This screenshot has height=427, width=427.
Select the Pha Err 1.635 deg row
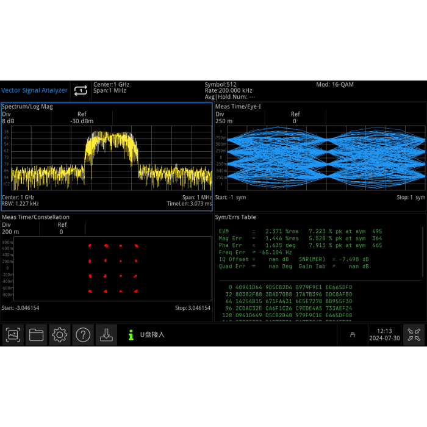tap(300, 245)
